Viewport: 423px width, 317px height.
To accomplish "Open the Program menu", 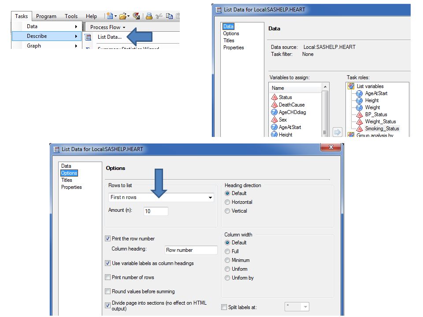I will 46,16.
